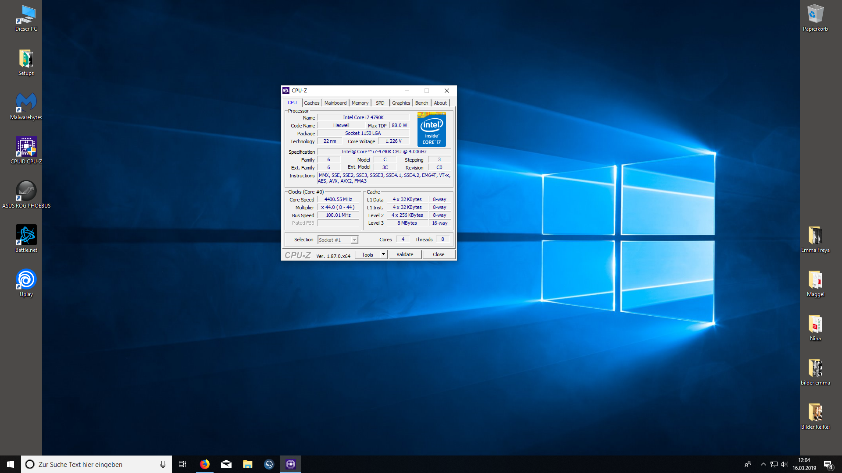
Task: Open the Task View taskbar button
Action: click(x=182, y=464)
